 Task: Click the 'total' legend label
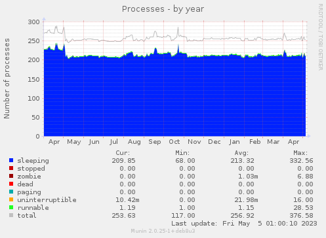(x=27, y=216)
